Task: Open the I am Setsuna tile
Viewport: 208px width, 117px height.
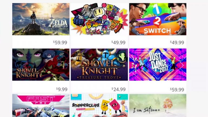Action: point(158,106)
